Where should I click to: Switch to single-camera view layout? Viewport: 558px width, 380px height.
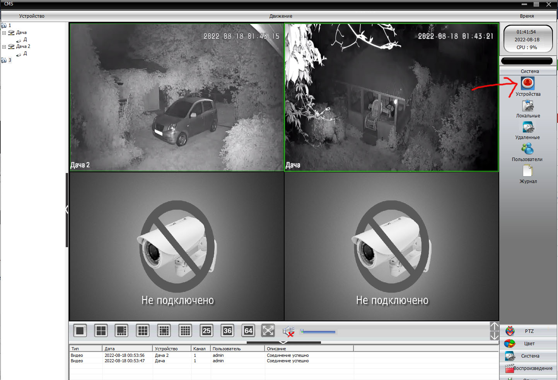tap(80, 331)
